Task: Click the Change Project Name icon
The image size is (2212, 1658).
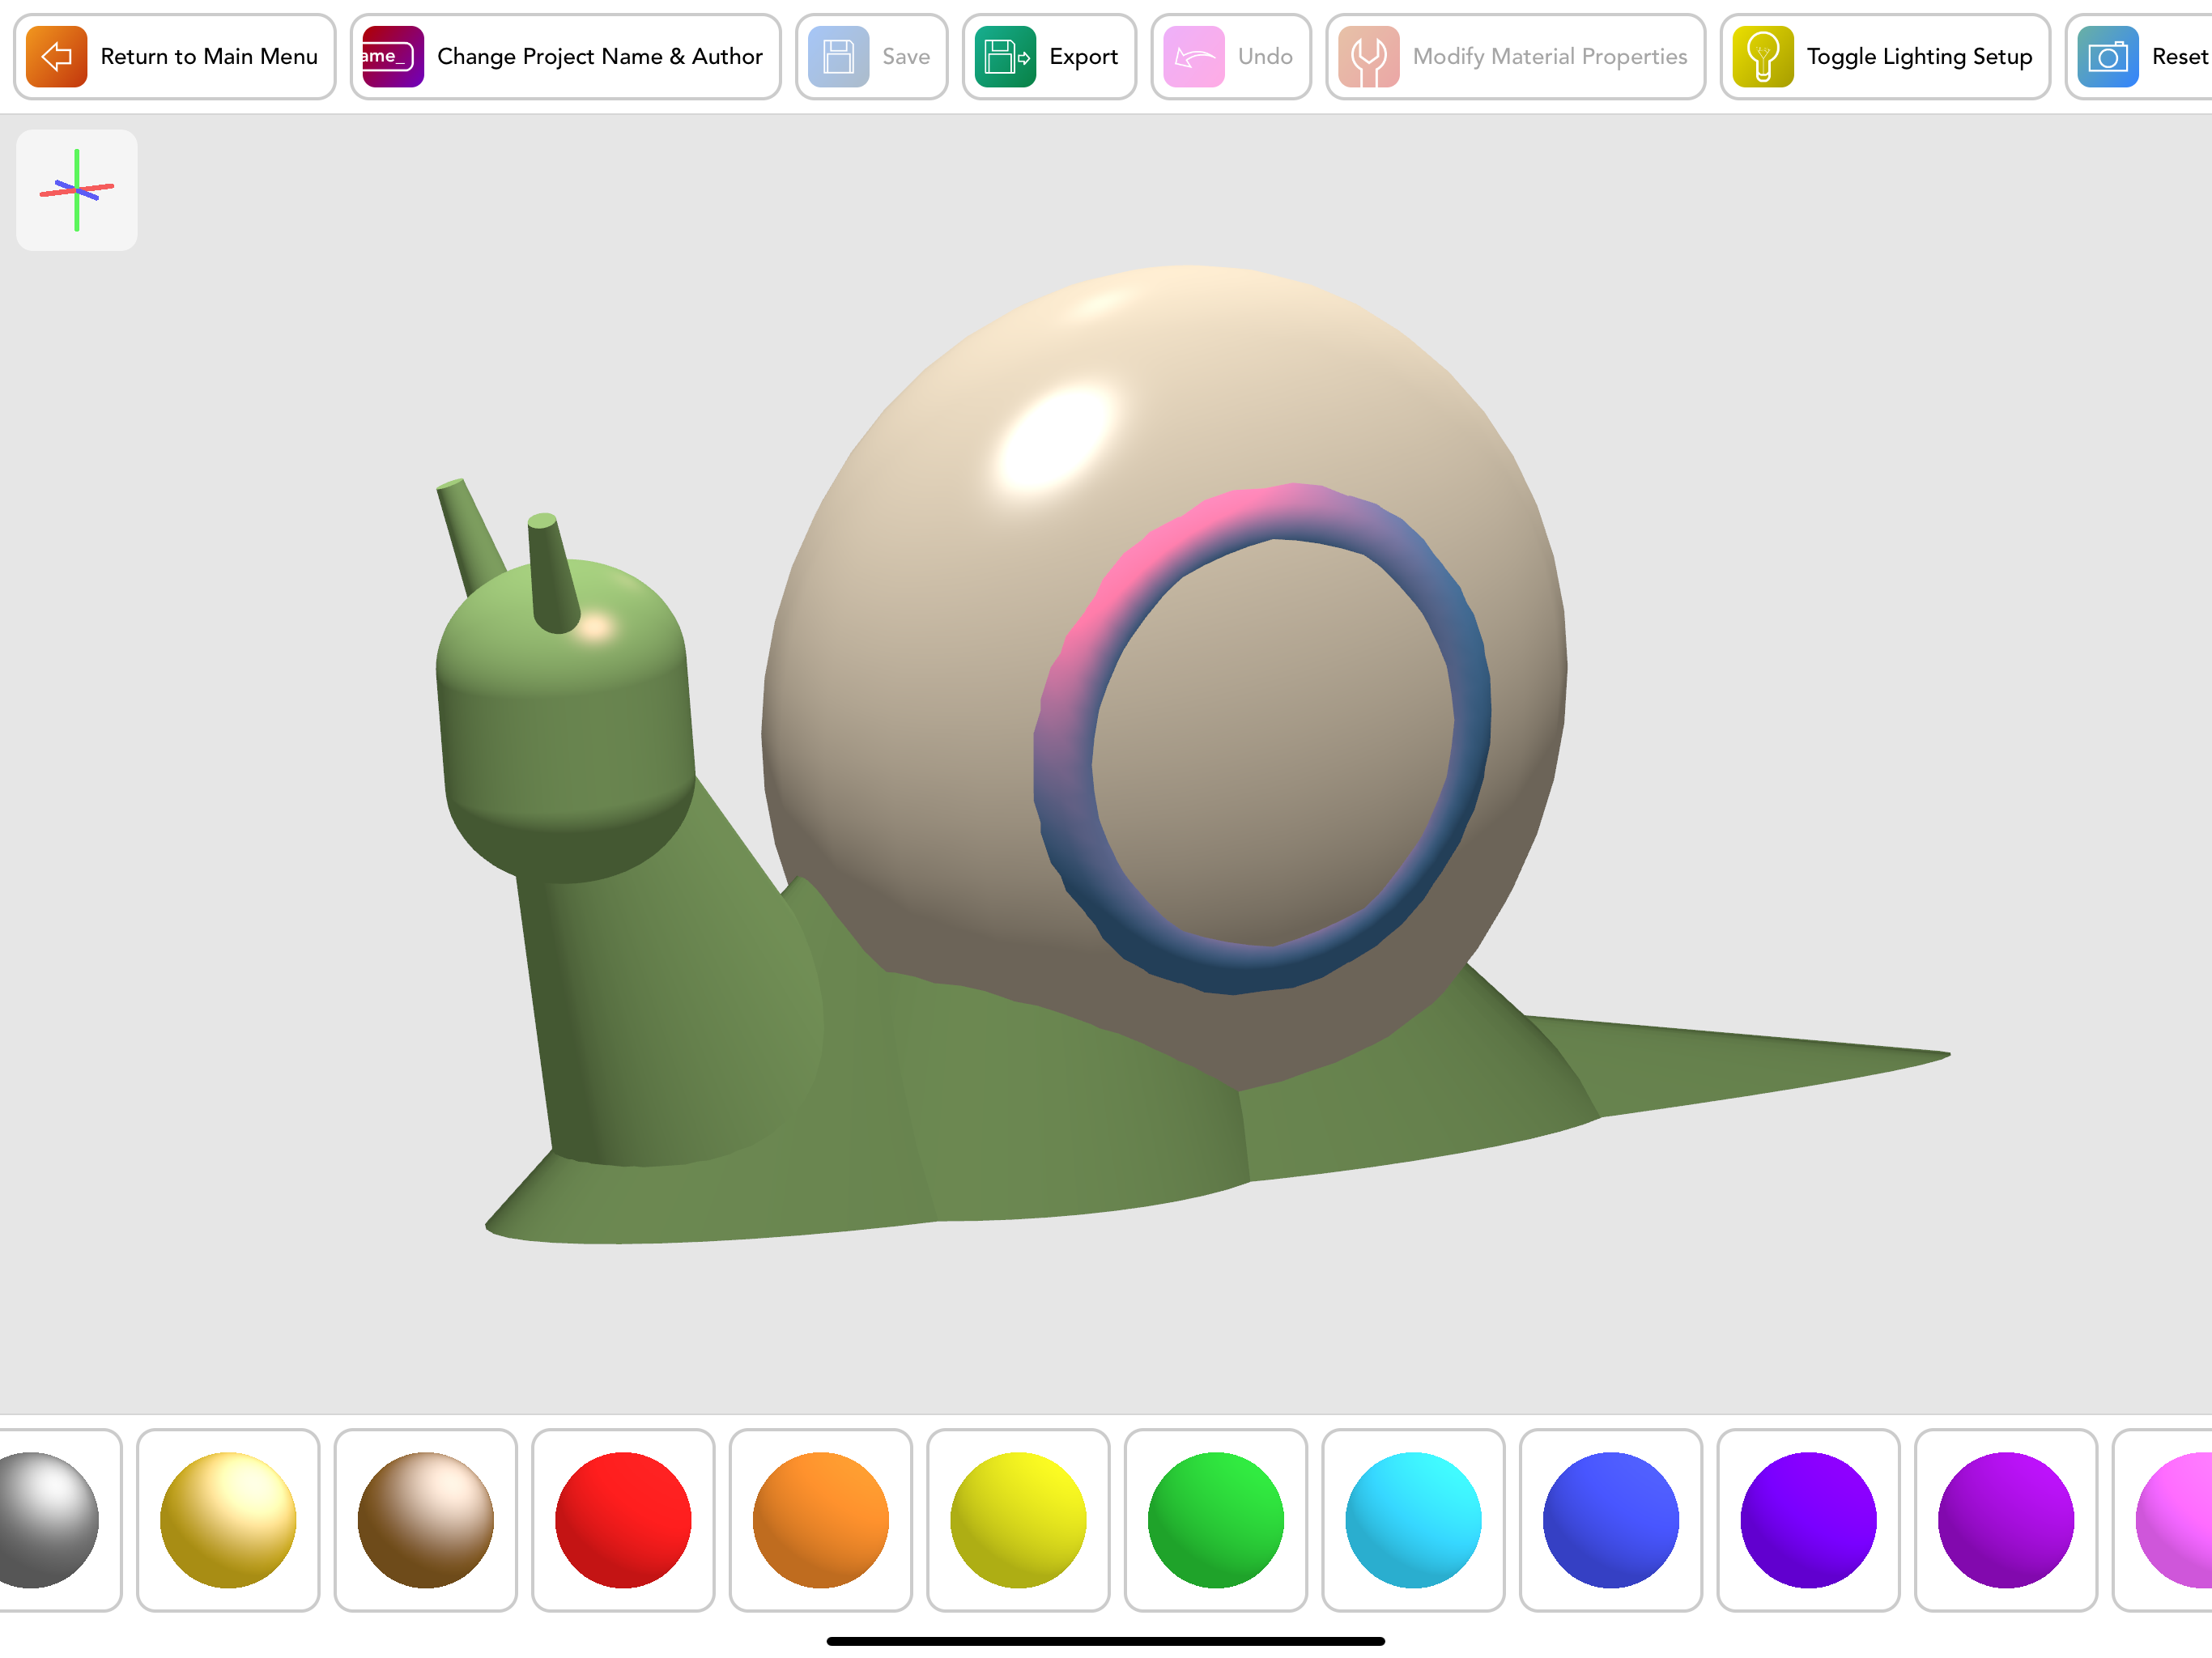Action: click(393, 56)
